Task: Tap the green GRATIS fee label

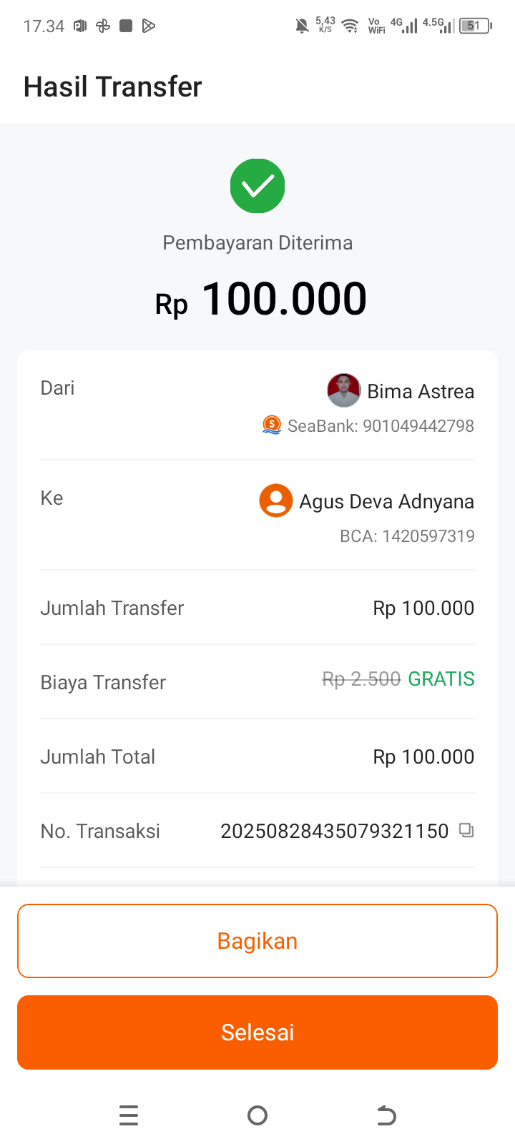Action: (441, 679)
